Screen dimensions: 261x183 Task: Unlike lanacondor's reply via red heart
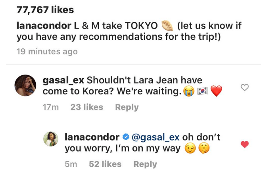pyautogui.click(x=245, y=144)
